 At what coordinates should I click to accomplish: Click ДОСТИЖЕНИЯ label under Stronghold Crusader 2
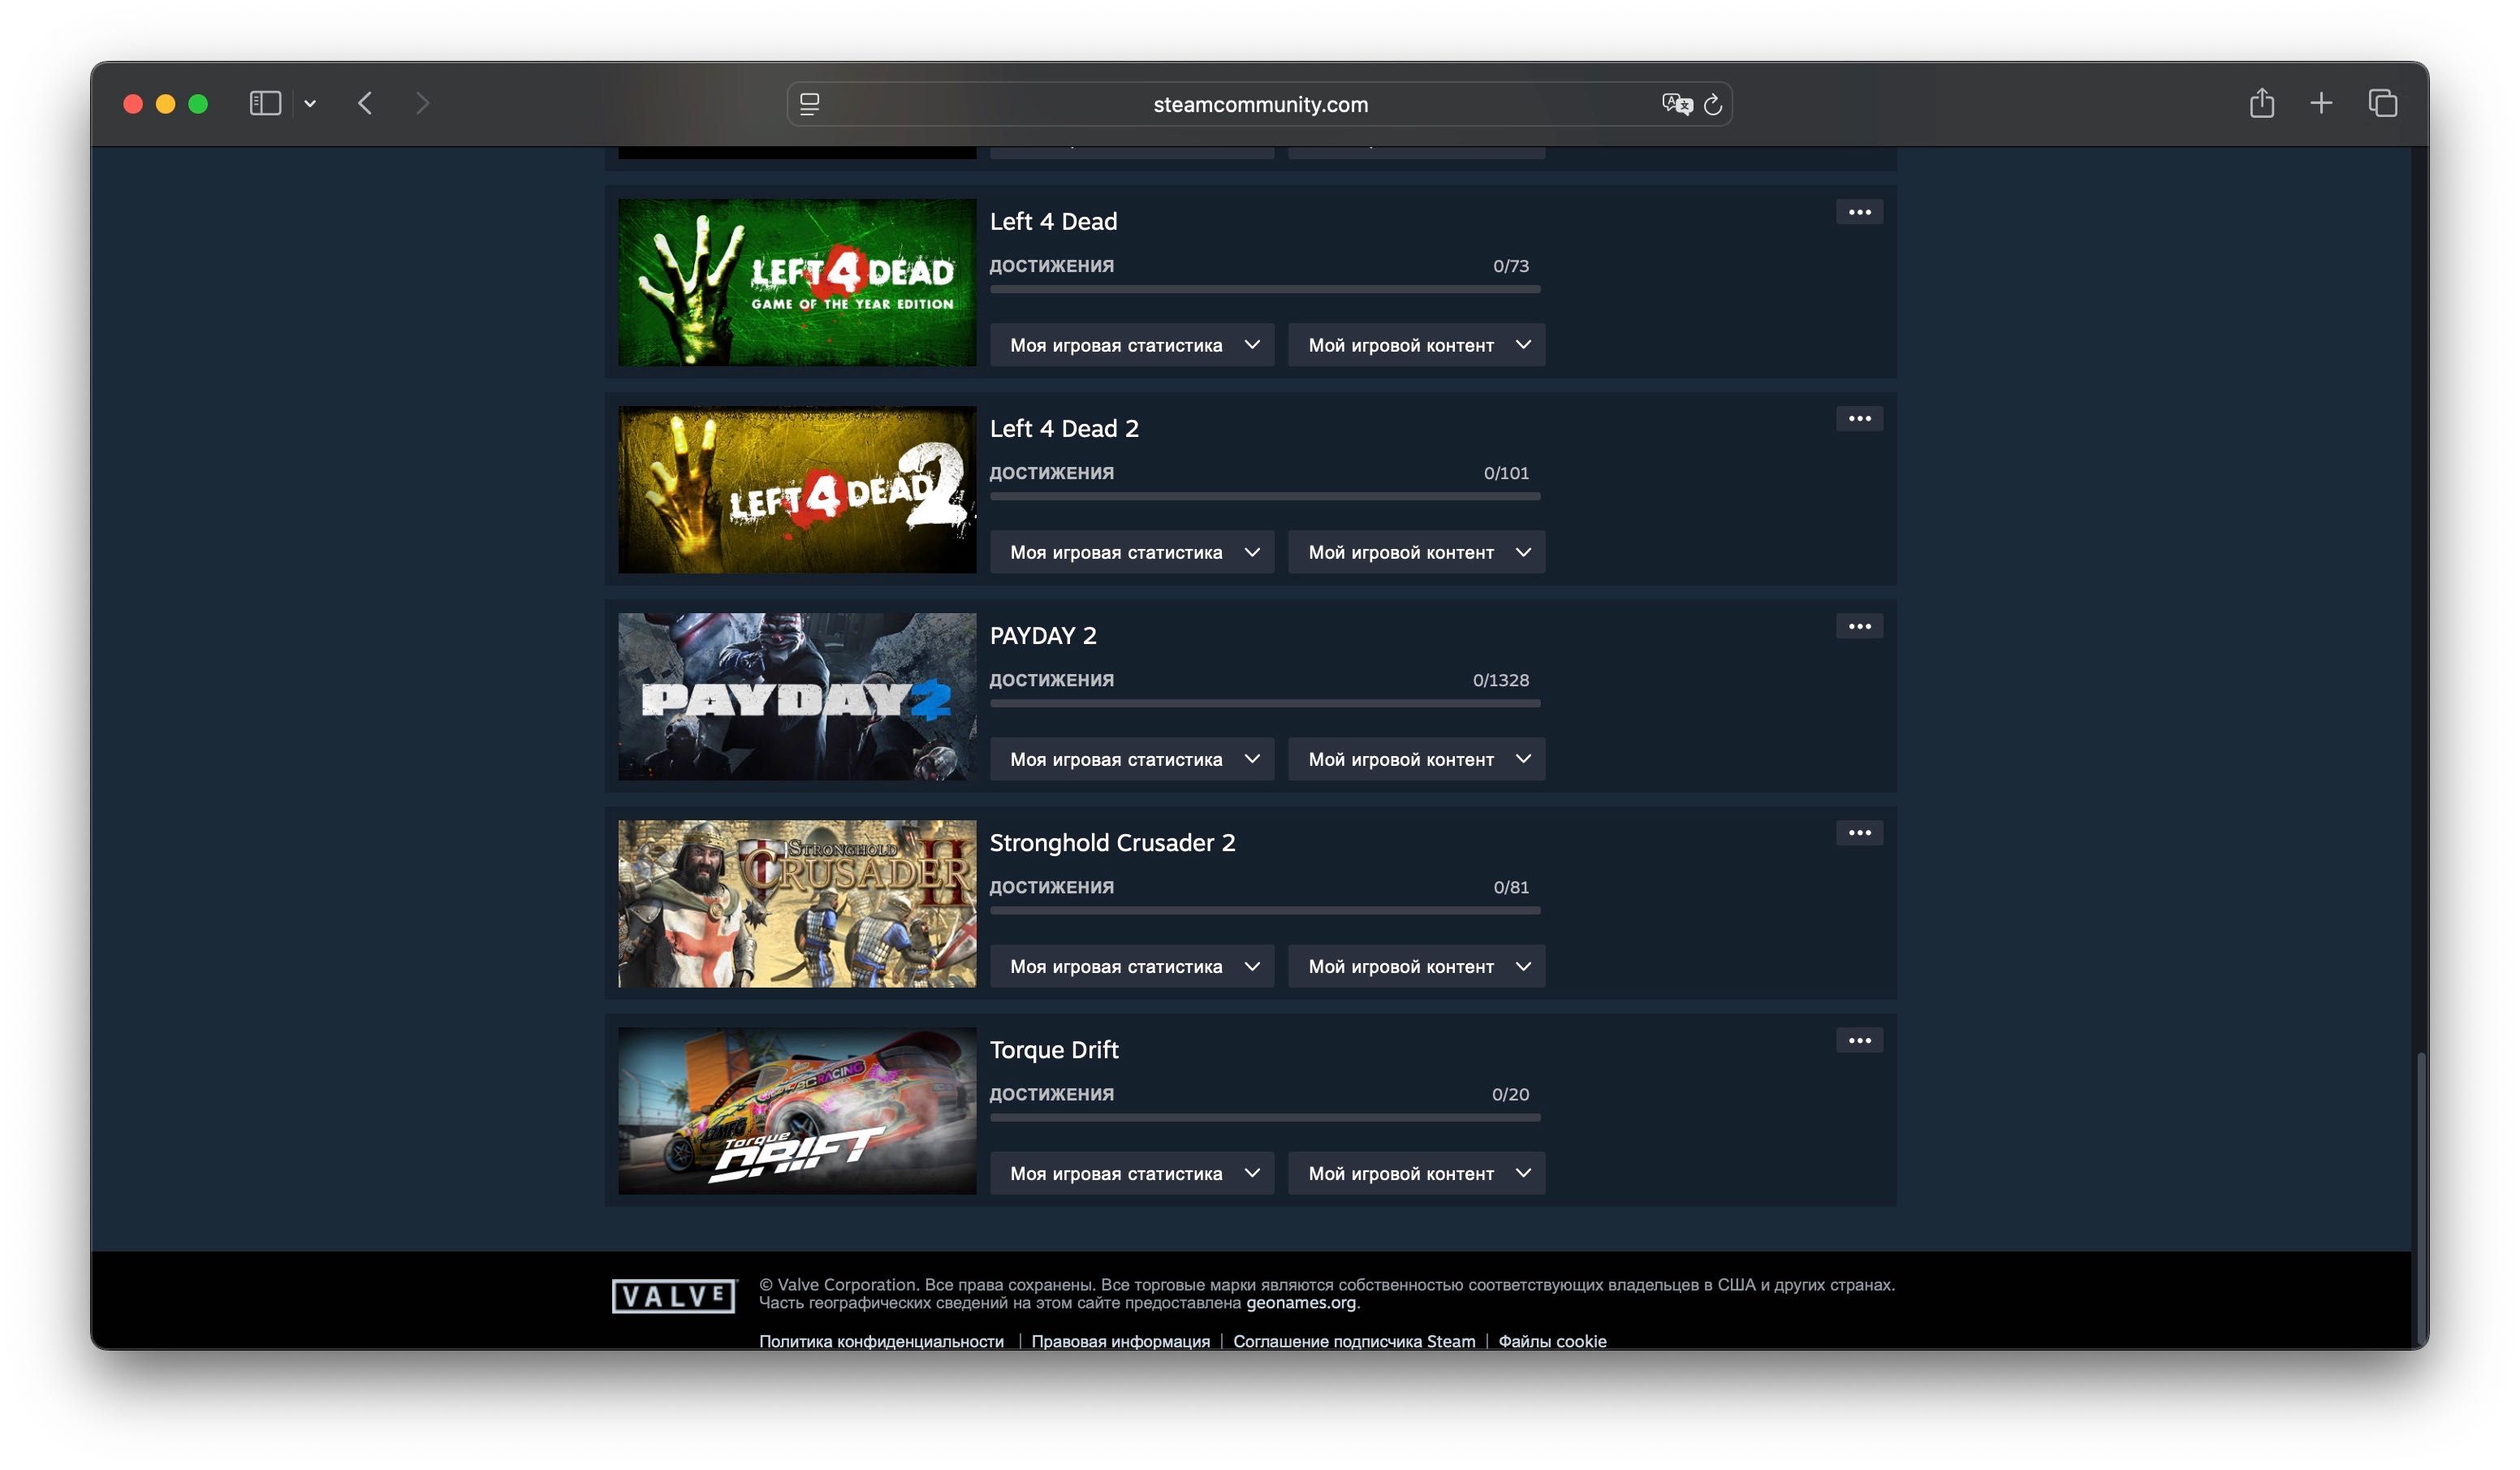1052,888
